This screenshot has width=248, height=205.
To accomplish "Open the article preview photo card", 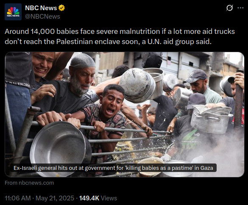I will tap(125, 114).
